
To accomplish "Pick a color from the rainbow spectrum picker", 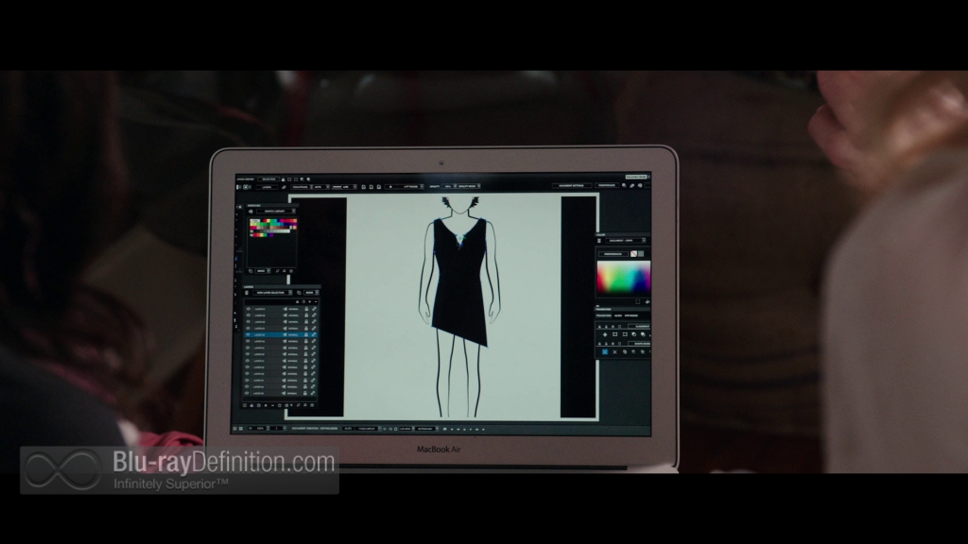I will point(624,279).
